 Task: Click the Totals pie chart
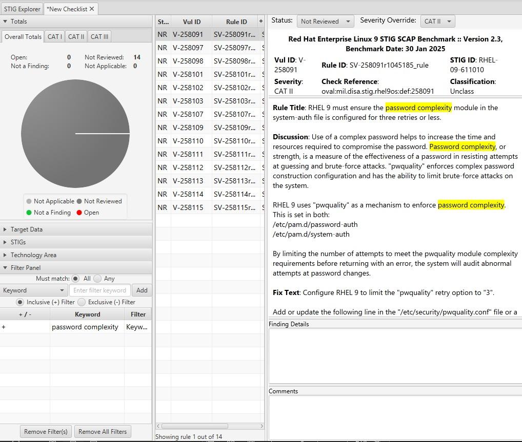pyautogui.click(x=75, y=134)
